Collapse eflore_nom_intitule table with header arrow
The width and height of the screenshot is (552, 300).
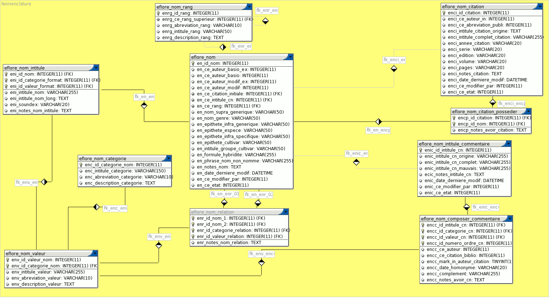click(96, 68)
